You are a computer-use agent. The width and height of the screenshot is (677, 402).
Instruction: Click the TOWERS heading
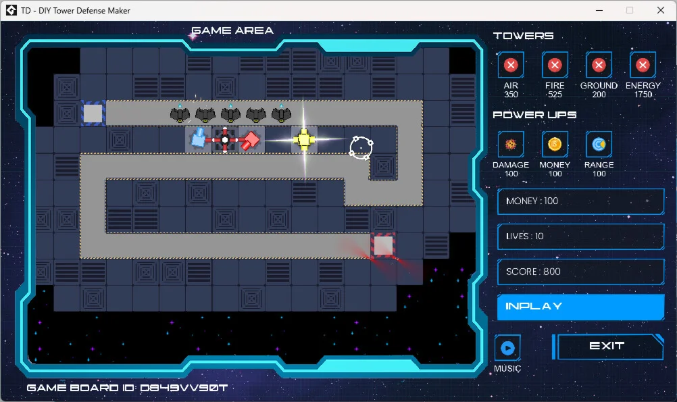coord(524,36)
